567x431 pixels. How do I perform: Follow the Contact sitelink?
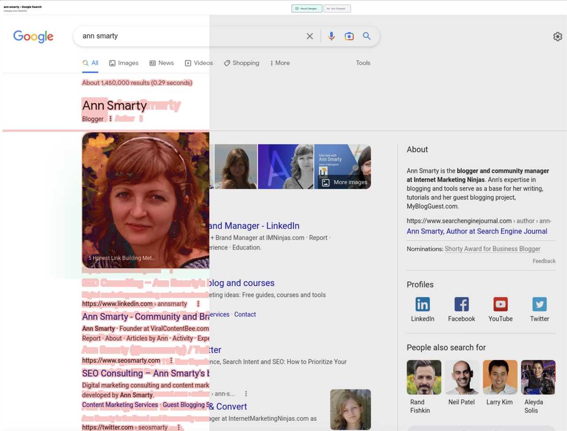[x=245, y=314]
